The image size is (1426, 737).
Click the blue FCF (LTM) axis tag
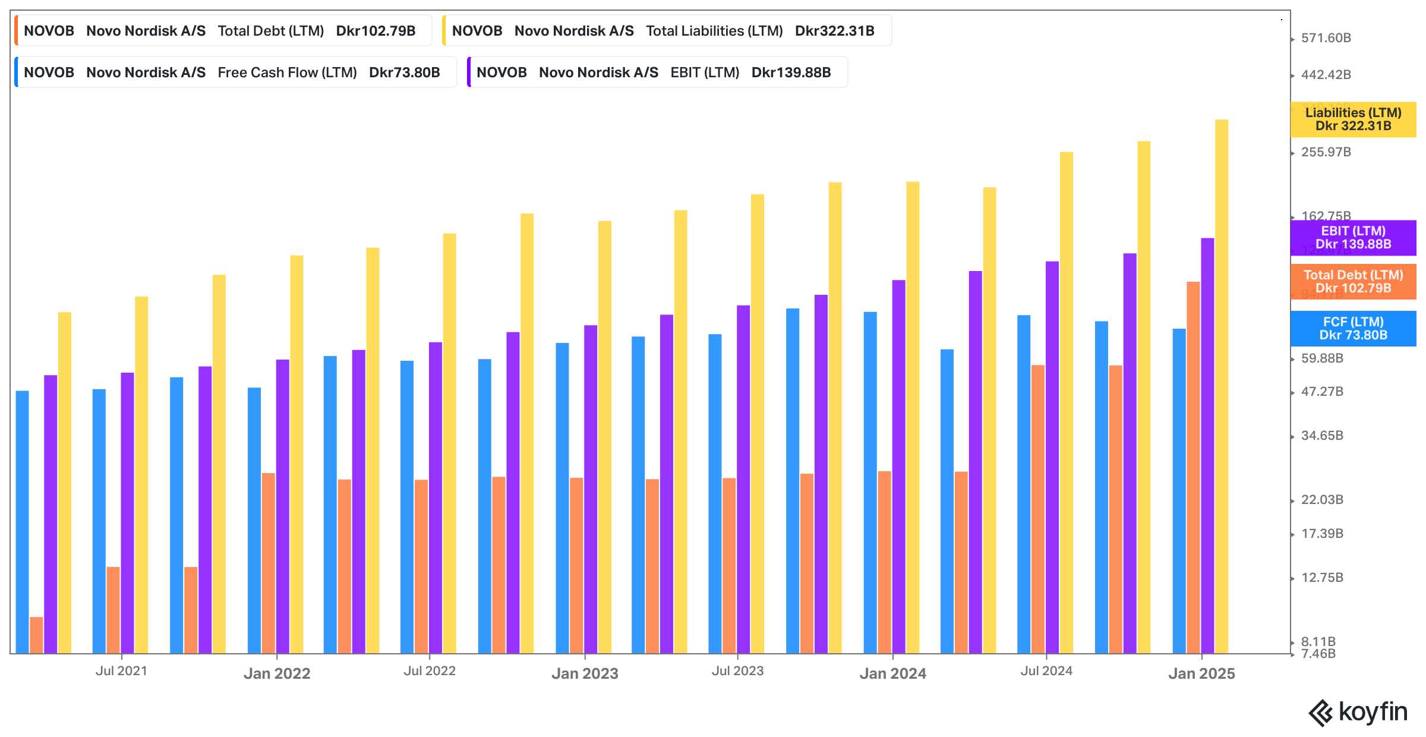point(1353,329)
